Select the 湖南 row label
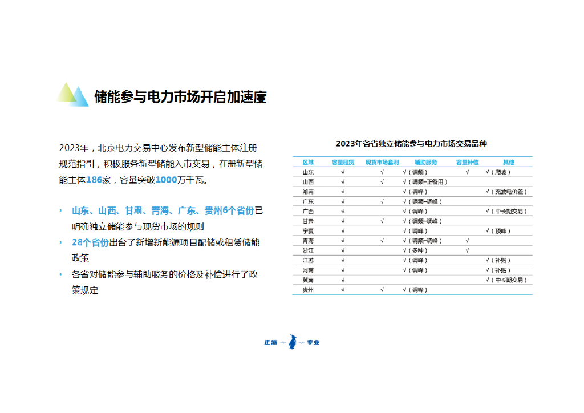 [308, 192]
